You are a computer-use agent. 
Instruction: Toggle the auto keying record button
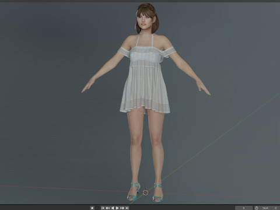pos(92,208)
